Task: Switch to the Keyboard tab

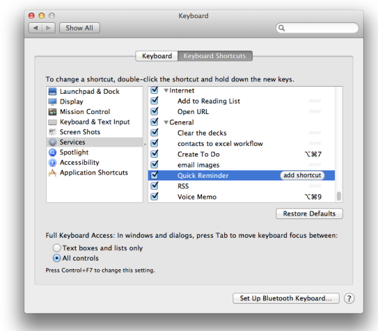Action: [x=156, y=56]
